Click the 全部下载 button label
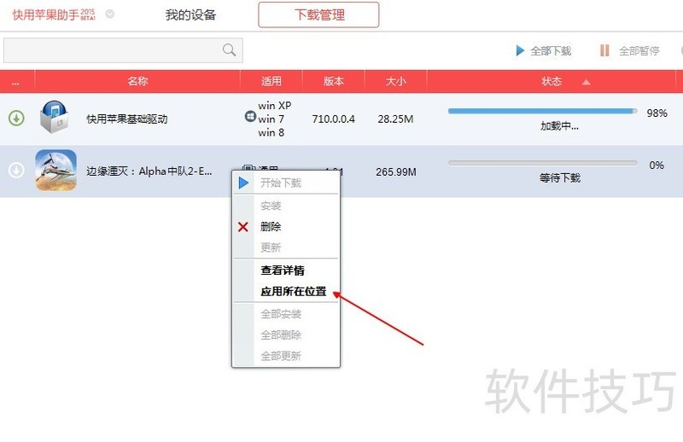This screenshot has width=683, height=442. click(x=551, y=51)
